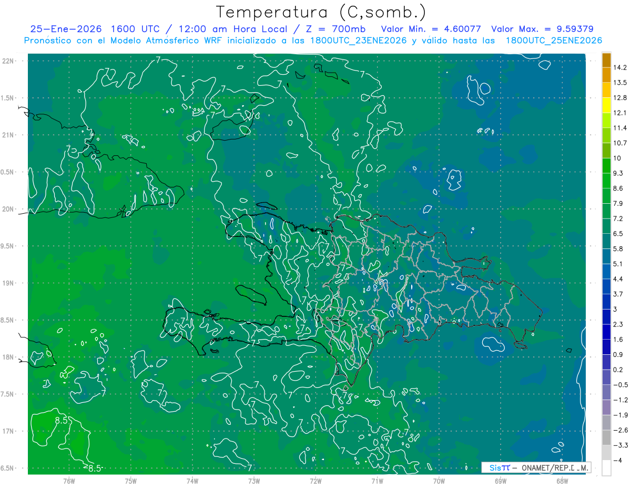
Task: Pick the white swatch below the -4 label
Action: pos(606,468)
